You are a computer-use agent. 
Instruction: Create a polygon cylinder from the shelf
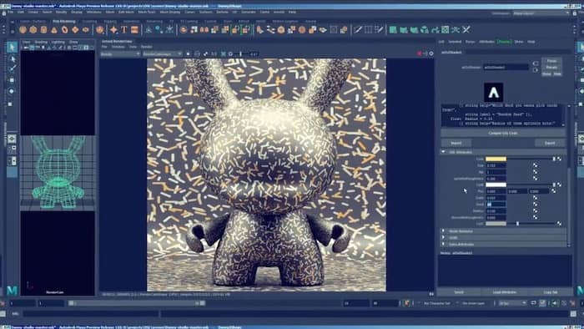point(43,30)
